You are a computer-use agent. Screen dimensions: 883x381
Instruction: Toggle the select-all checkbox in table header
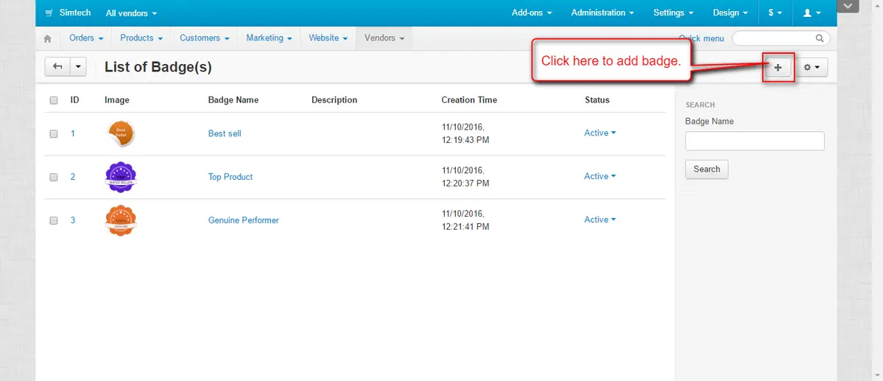[54, 100]
